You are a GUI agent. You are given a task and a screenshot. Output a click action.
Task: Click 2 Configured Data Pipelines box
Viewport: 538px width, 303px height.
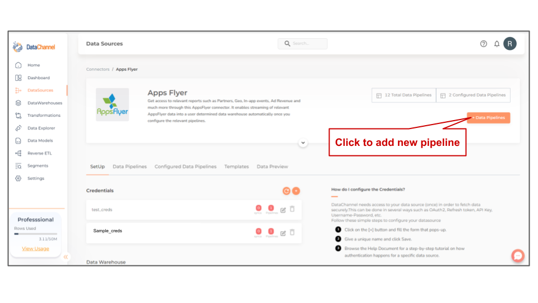(473, 95)
